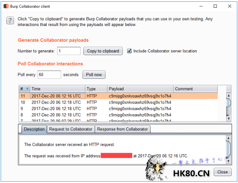The height and width of the screenshot is (183, 238).
Task: Switch to Response from Collaborator tab
Action: 122,129
